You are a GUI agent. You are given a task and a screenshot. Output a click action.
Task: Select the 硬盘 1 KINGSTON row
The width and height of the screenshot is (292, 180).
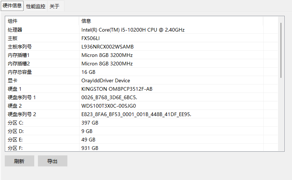pos(141,89)
